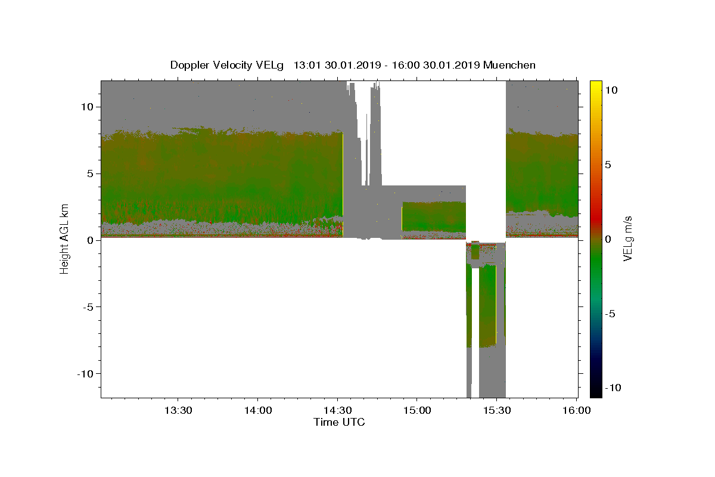The height and width of the screenshot is (477, 715).
Task: Click the colorbar -5 value label
Action: pos(610,314)
